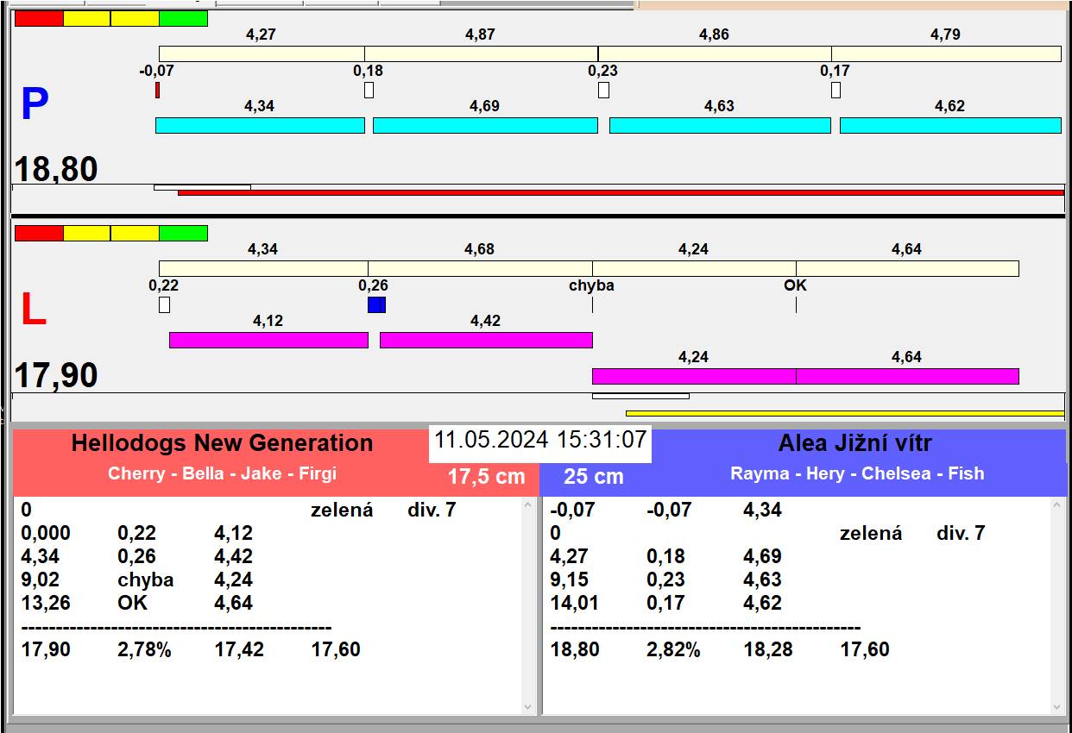Click the blue P lane letter
The width and height of the screenshot is (1072, 733).
click(35, 105)
